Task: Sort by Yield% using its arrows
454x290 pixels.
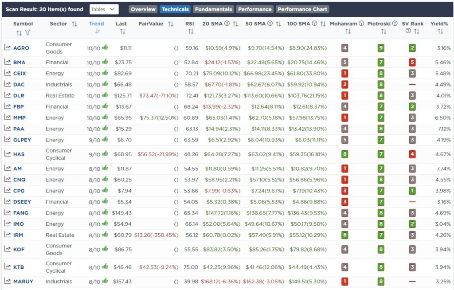Action: pos(440,31)
